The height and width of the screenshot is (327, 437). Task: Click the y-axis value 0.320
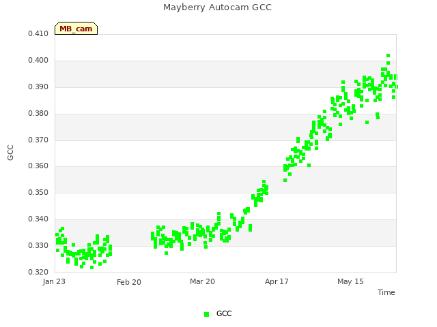coord(38,272)
